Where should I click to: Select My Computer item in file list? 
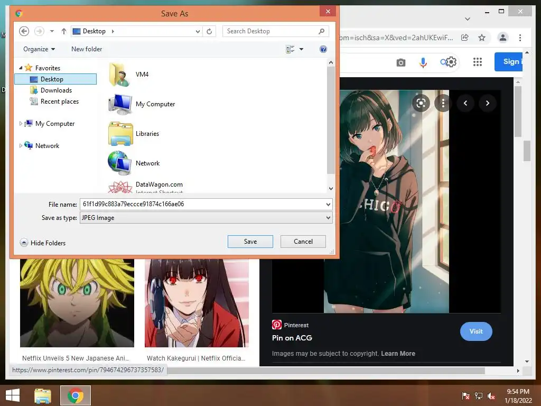pyautogui.click(x=142, y=104)
